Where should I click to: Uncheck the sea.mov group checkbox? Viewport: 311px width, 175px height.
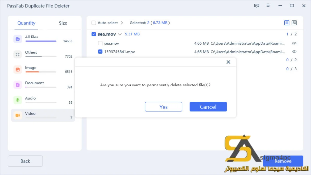point(94,34)
